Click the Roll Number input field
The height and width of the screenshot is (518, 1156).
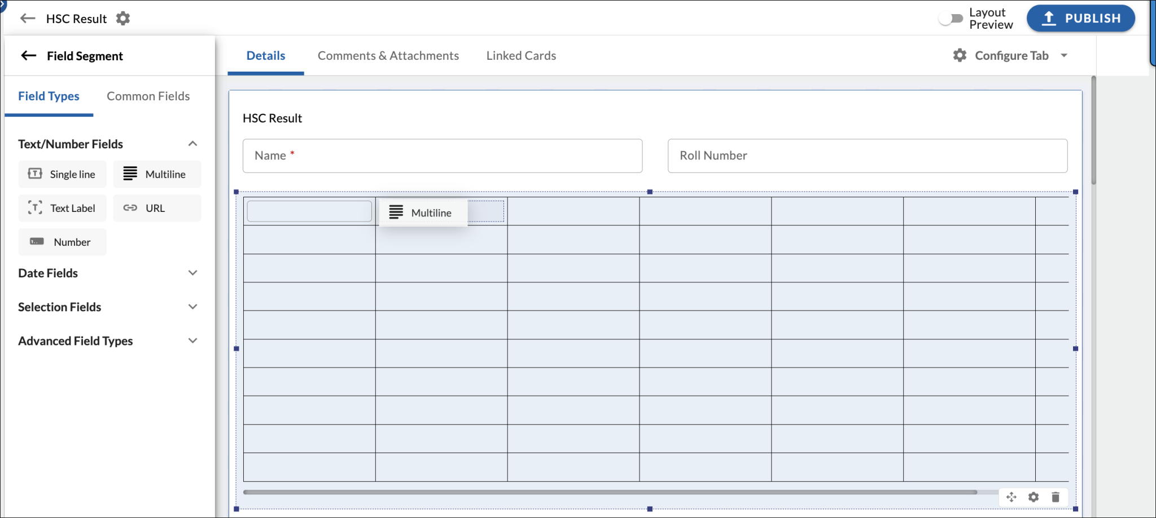tap(868, 156)
